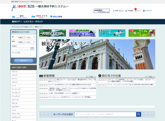Select the 観光 レストラン・チケット tab
This screenshot has height=121, width=165.
point(20,17)
